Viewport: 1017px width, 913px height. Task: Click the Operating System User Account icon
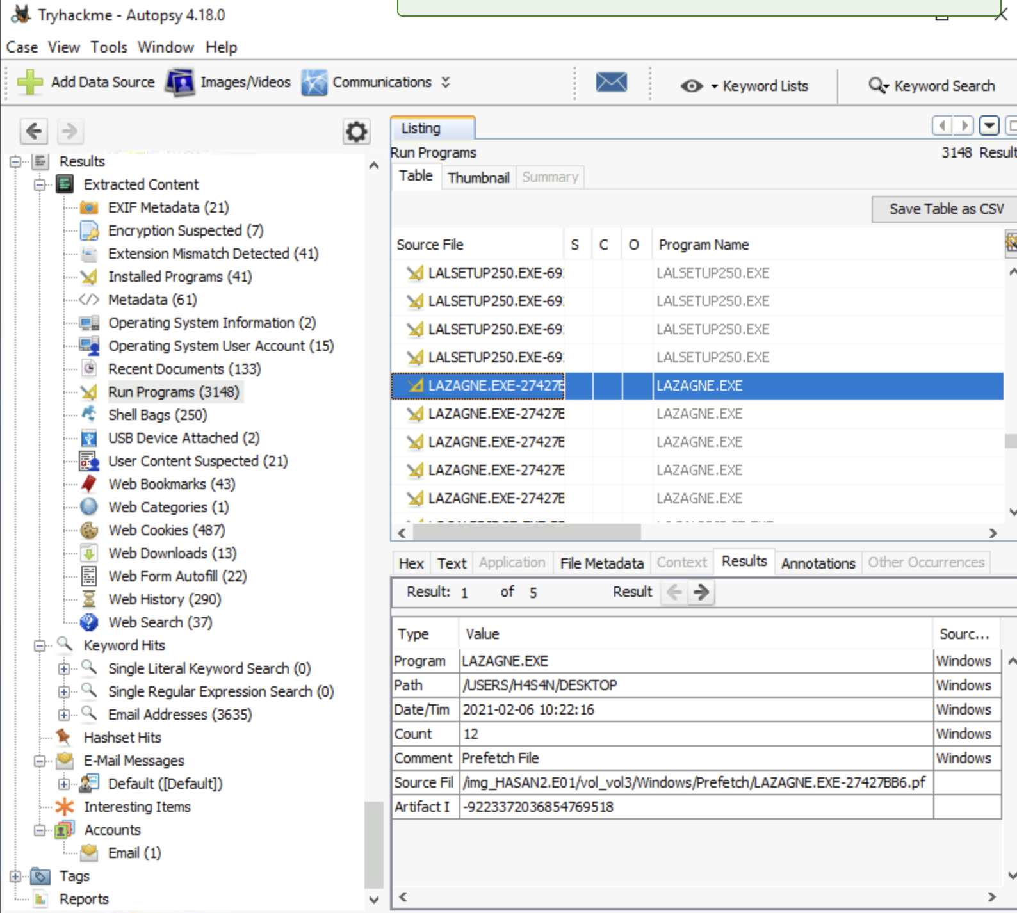click(89, 346)
